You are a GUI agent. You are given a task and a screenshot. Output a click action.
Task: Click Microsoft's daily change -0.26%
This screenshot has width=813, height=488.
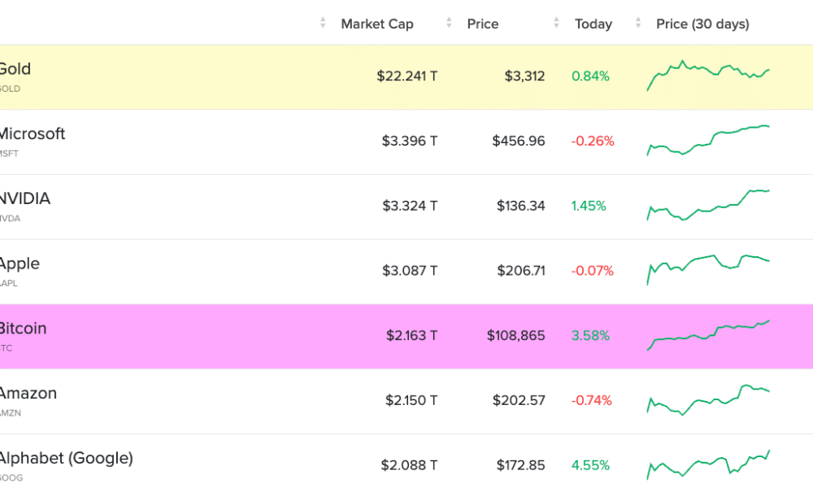click(x=593, y=141)
